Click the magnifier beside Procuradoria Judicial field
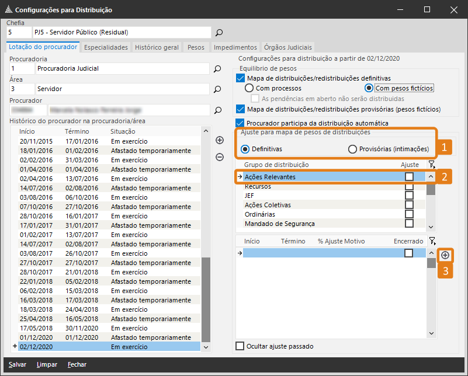Screen dimensions: 468x376 point(217,69)
